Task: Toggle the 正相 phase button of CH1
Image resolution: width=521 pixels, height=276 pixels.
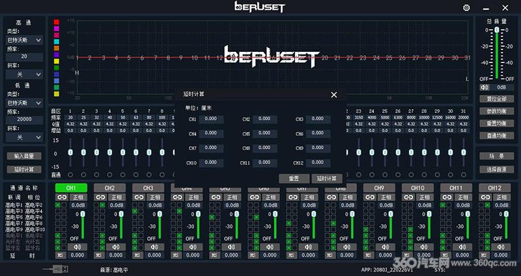Action: [78, 197]
